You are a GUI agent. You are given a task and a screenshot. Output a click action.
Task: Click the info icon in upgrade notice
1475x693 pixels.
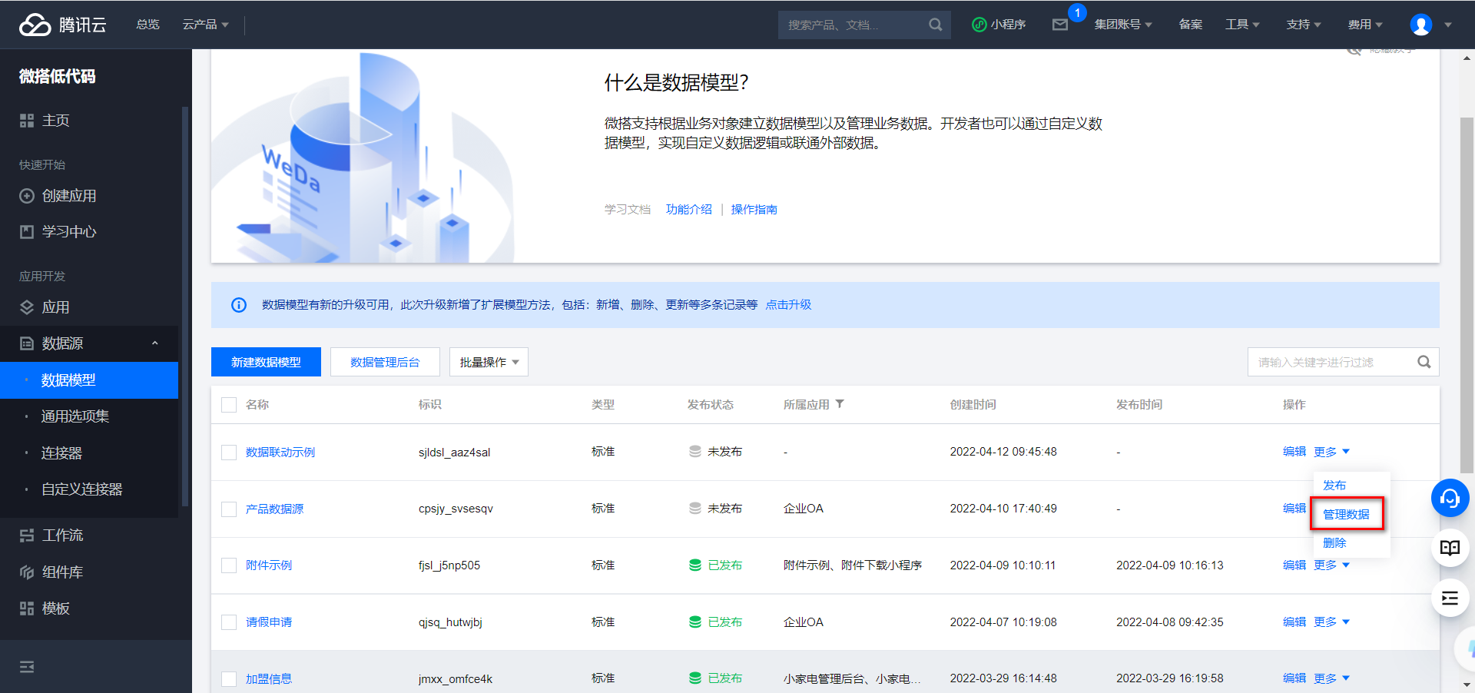(x=239, y=305)
